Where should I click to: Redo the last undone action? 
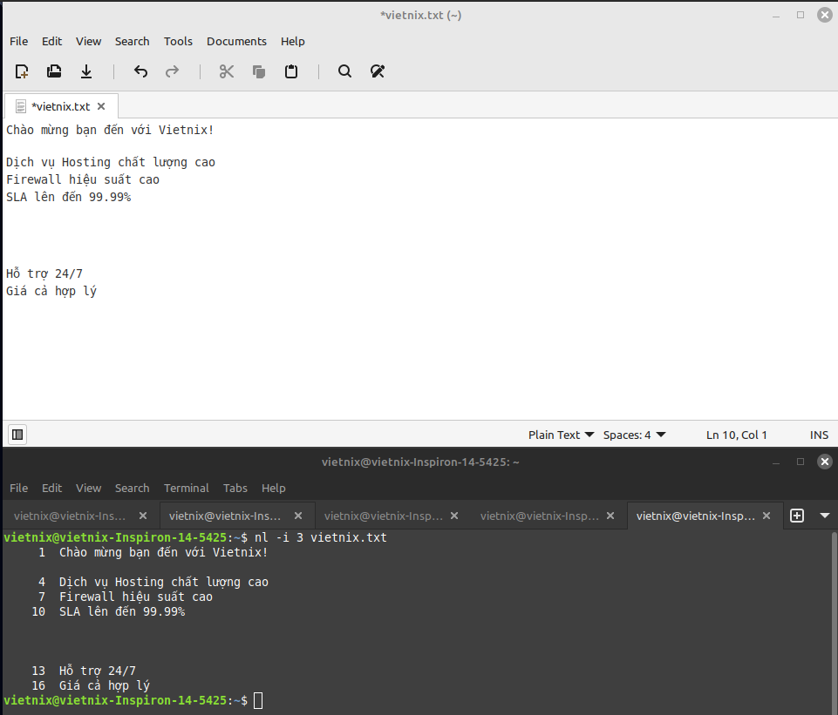click(x=172, y=71)
